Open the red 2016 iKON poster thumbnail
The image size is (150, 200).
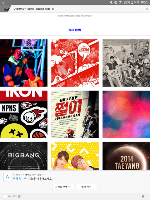(75, 63)
